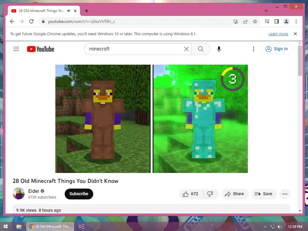Dismiss the Chrome update notification bar
This screenshot has width=308, height=231.
[x=295, y=34]
